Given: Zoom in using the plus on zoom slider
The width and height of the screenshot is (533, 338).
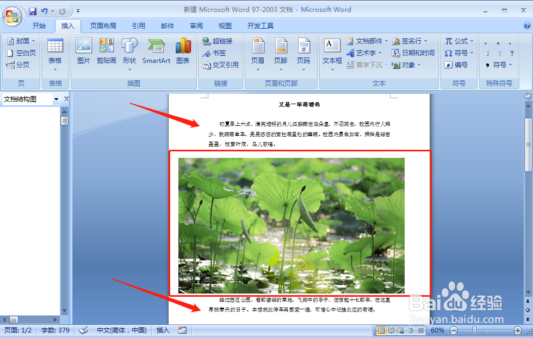Looking at the screenshot, I should click(519, 330).
